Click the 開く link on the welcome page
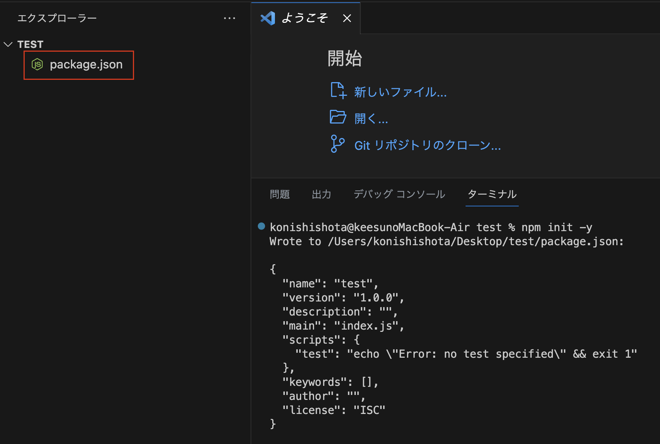The height and width of the screenshot is (444, 660). [371, 118]
